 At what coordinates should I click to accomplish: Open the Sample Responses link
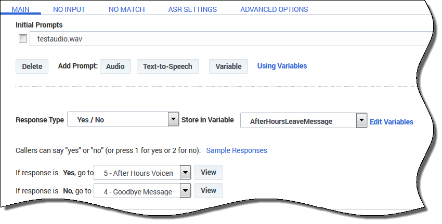tap(237, 150)
